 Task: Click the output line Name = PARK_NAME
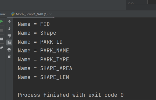43,51
